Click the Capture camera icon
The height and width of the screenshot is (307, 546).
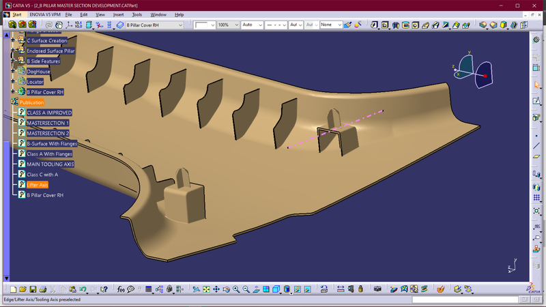click(x=377, y=289)
